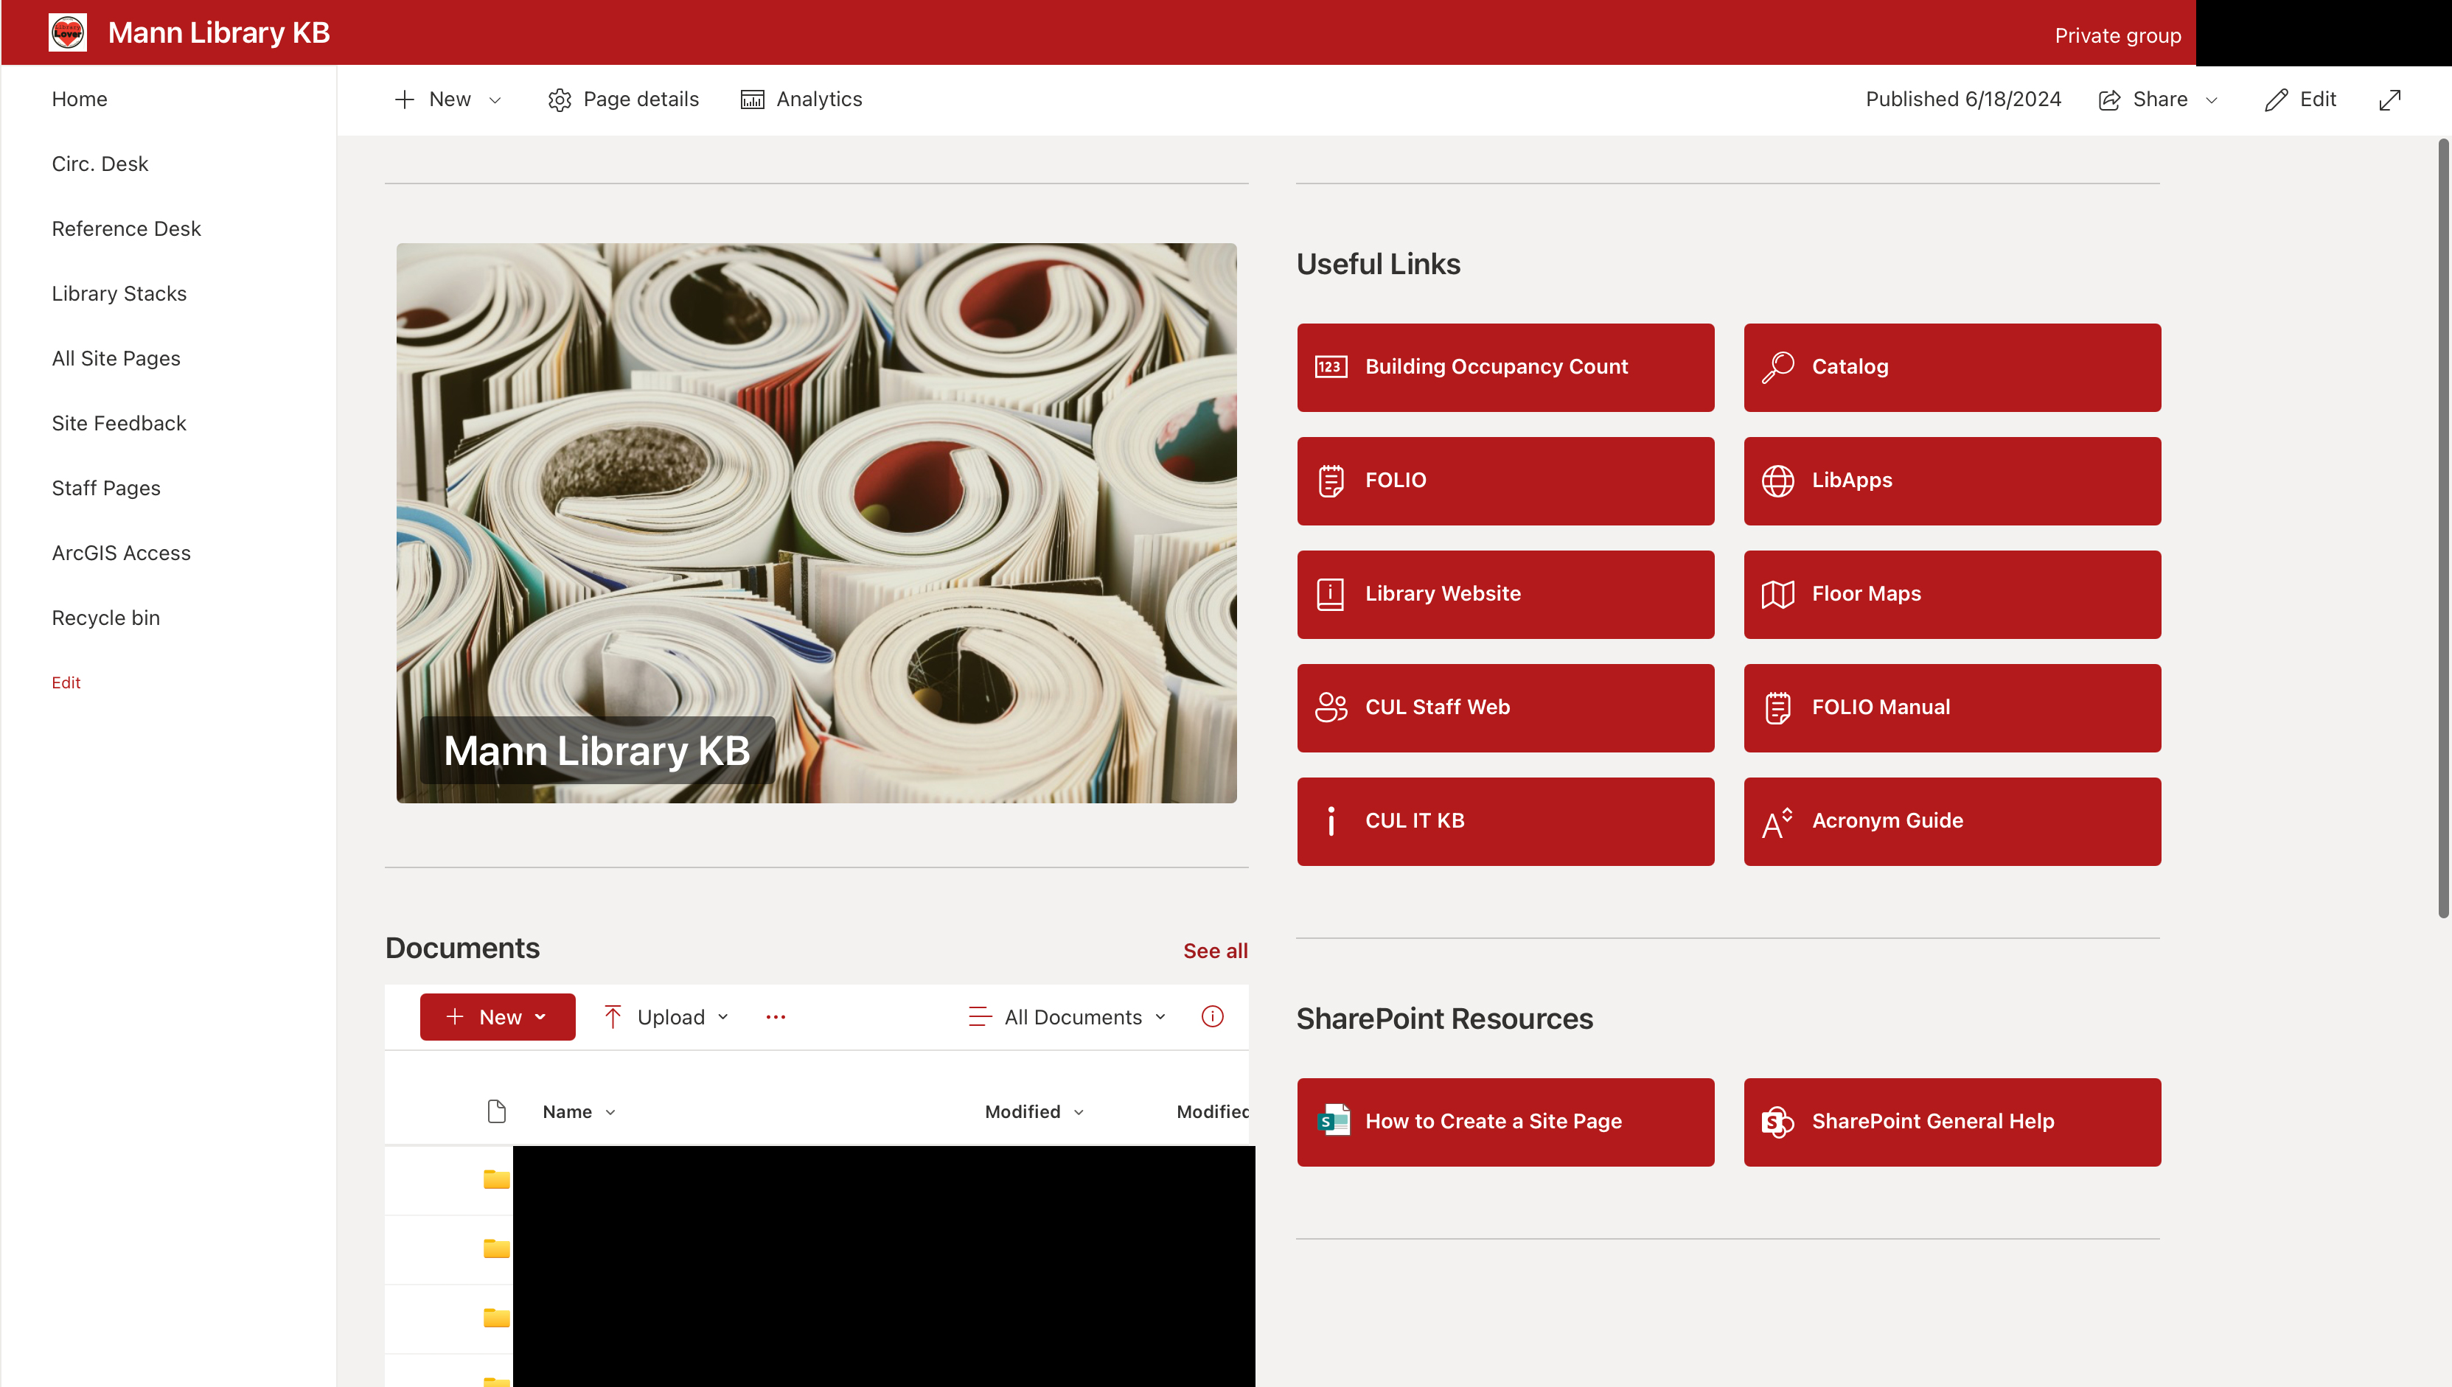Viewport: 2452px width, 1387px height.
Task: Navigate to Reference Desk in the sidebar
Action: pos(126,228)
